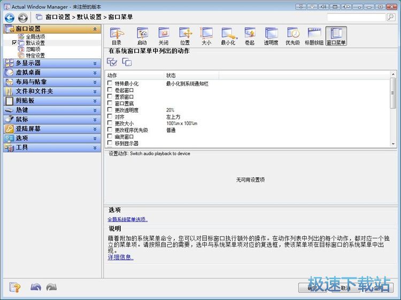This screenshot has height=300, width=401.
Task: Enable the 更改透明度 checkbox
Action: [110, 109]
